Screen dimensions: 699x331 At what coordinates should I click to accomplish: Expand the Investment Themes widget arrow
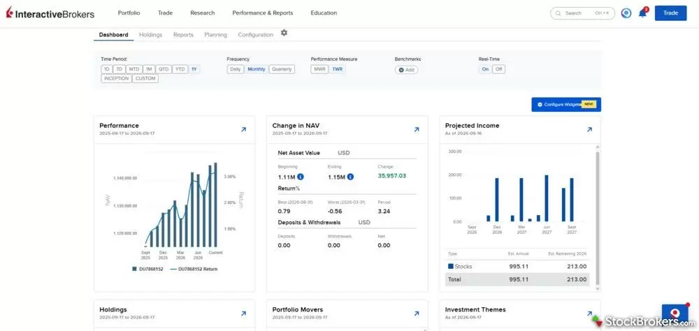point(589,314)
